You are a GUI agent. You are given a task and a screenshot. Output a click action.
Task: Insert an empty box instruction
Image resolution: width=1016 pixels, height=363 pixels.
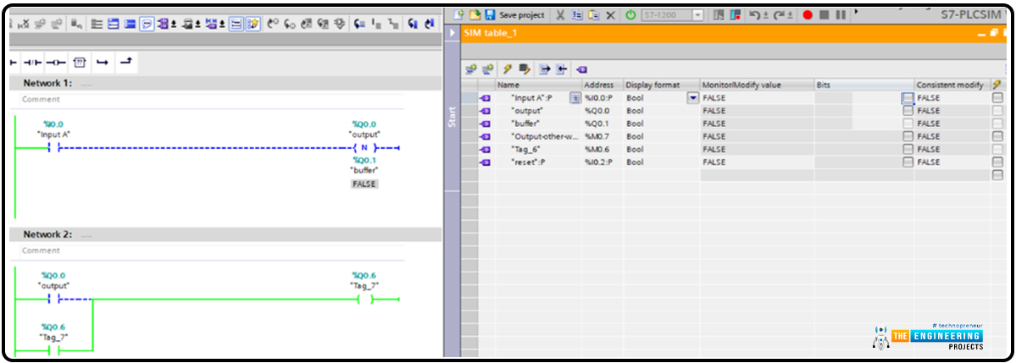click(x=80, y=63)
